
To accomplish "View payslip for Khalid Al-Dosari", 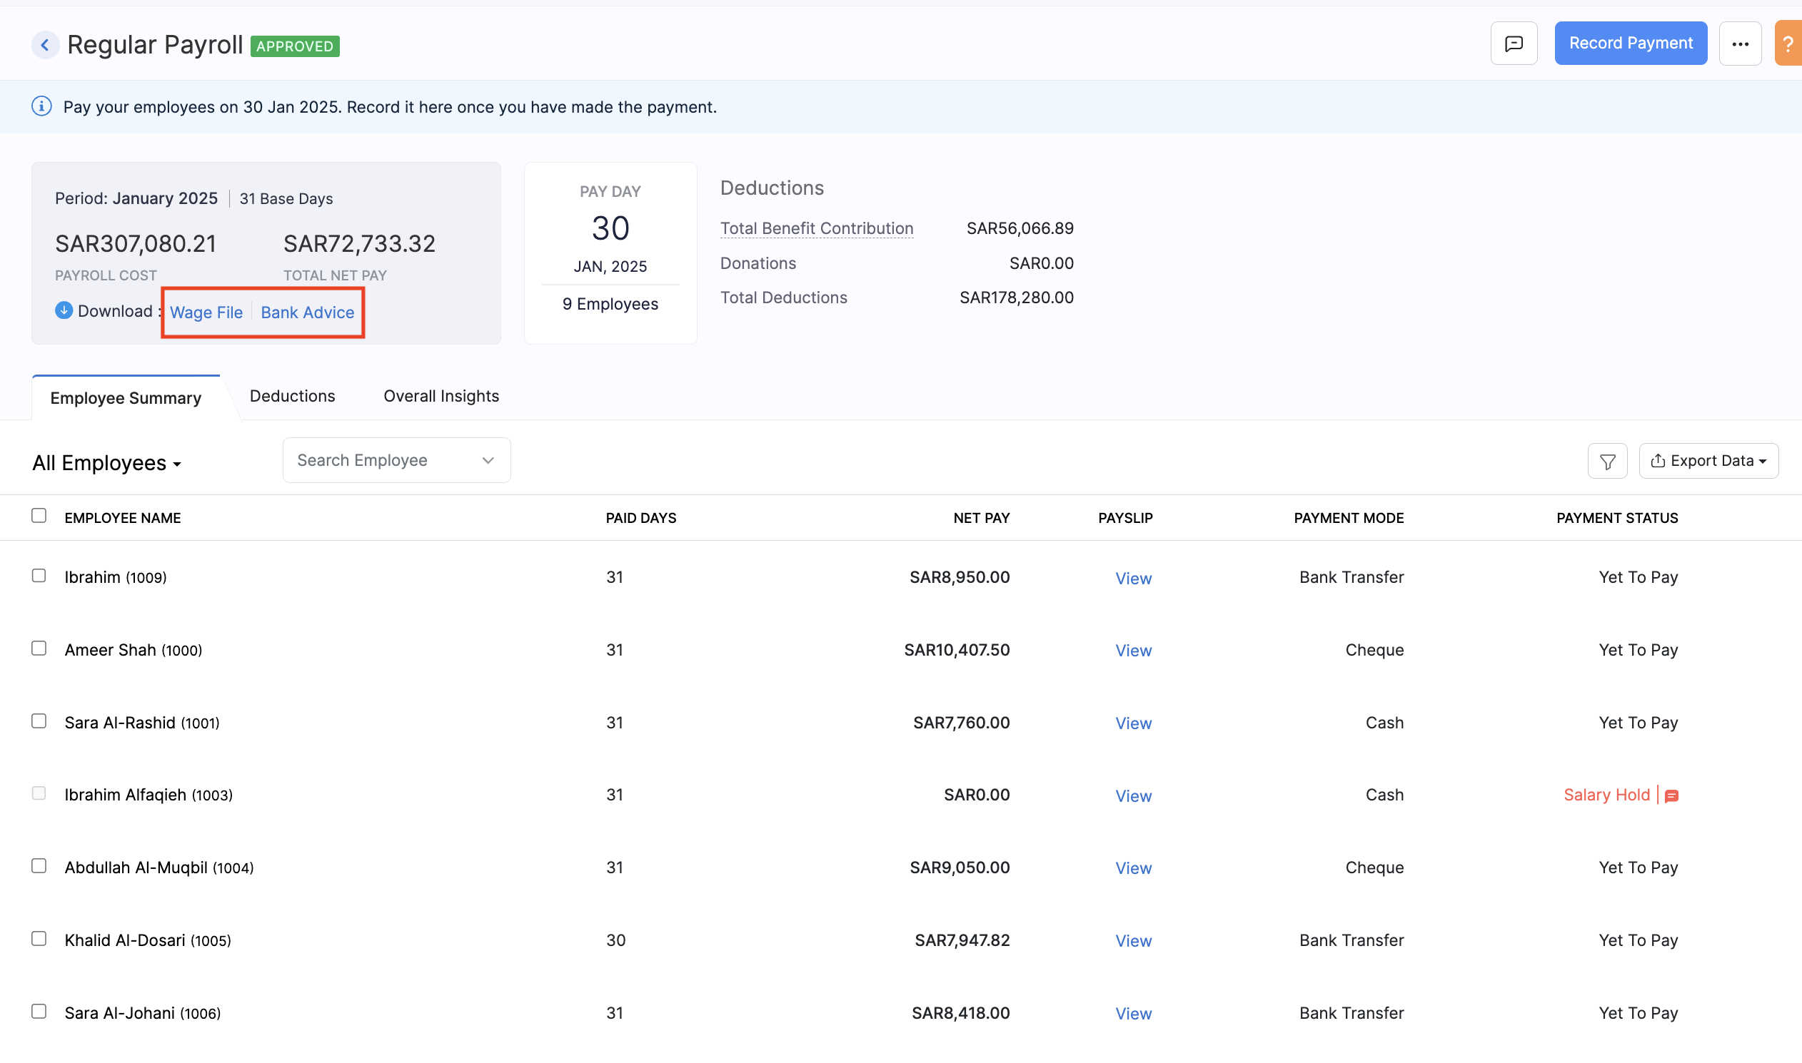I will (x=1131, y=939).
